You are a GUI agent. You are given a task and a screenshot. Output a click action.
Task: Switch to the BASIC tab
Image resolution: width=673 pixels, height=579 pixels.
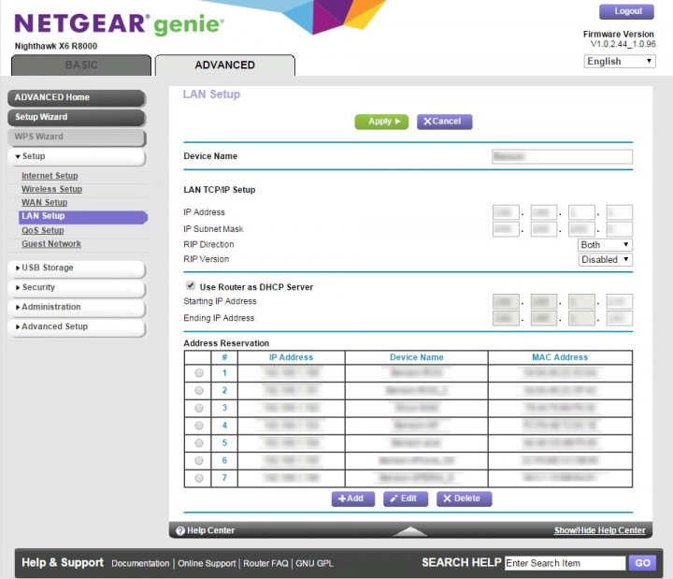click(81, 65)
